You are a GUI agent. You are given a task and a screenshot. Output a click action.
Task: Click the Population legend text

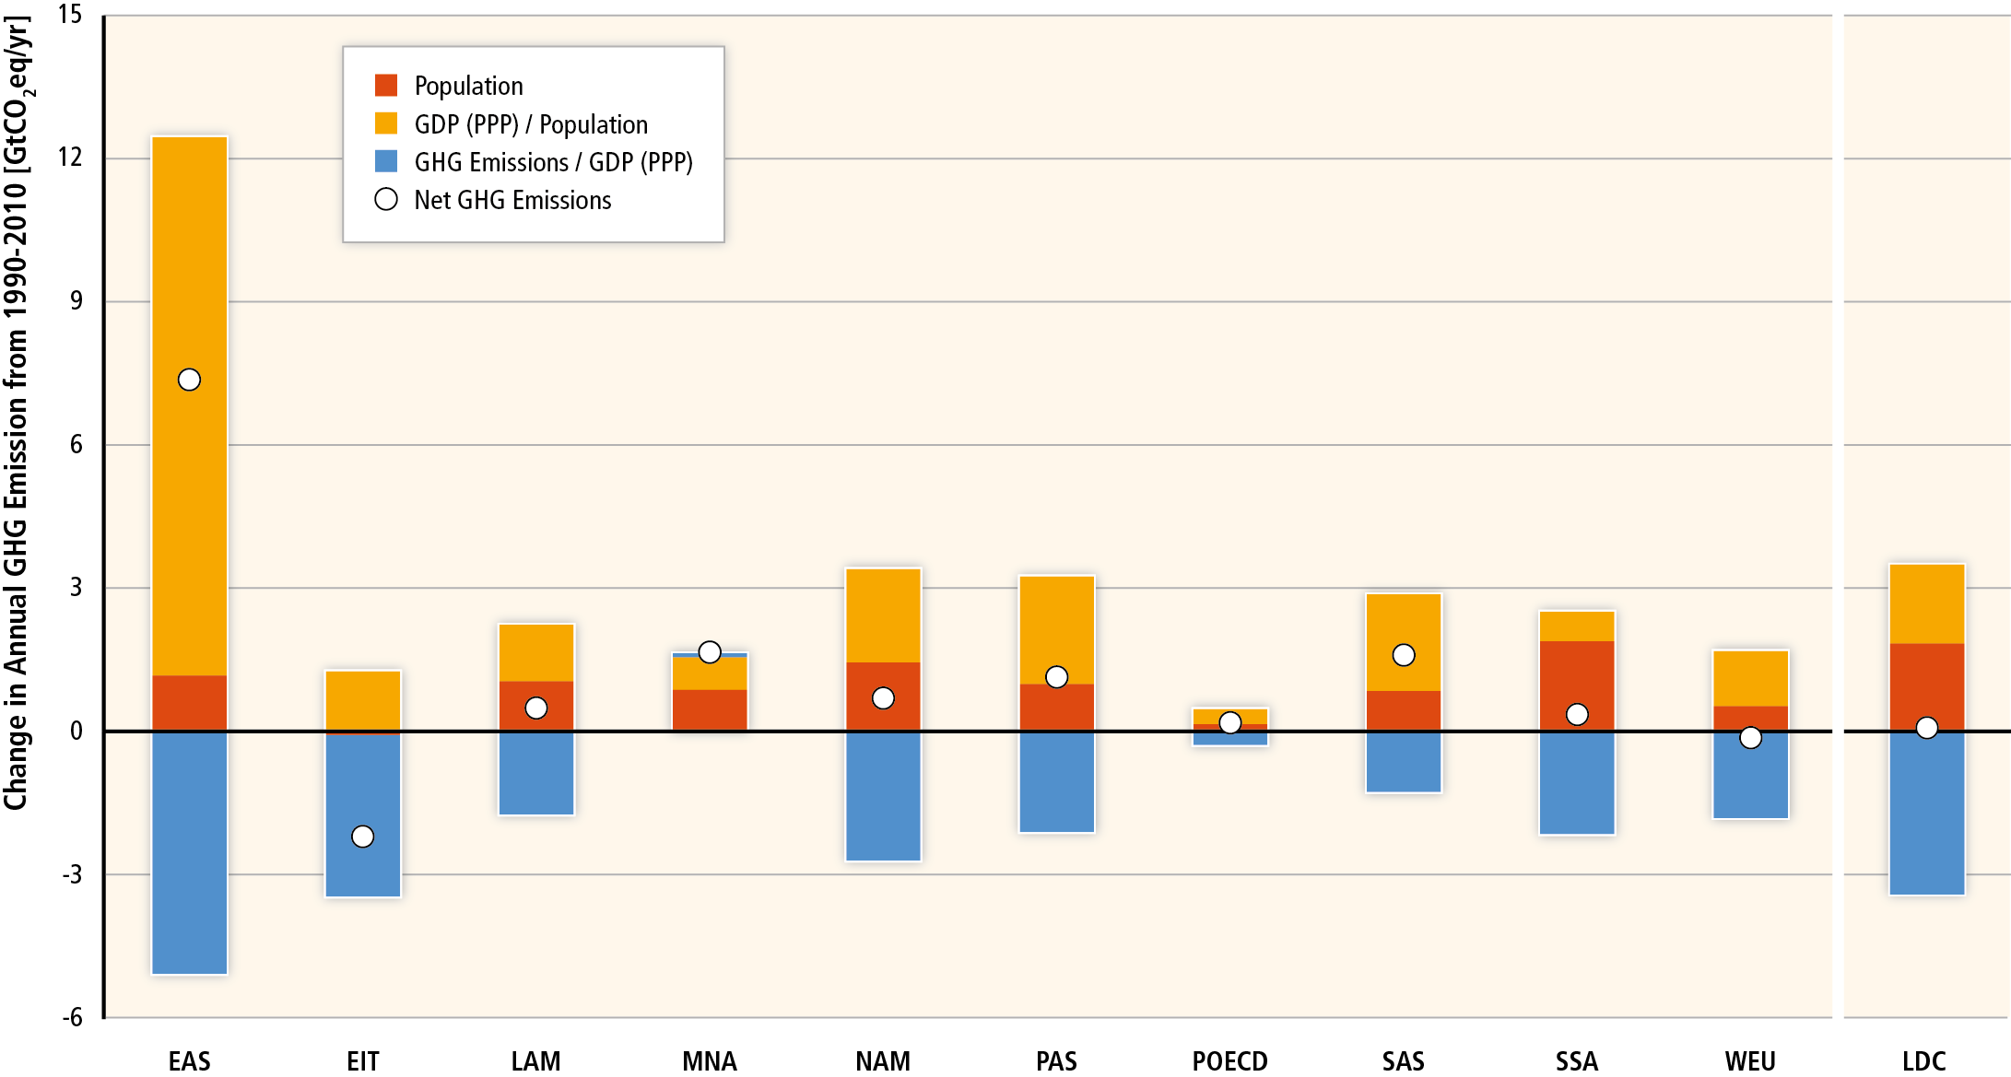468,86
